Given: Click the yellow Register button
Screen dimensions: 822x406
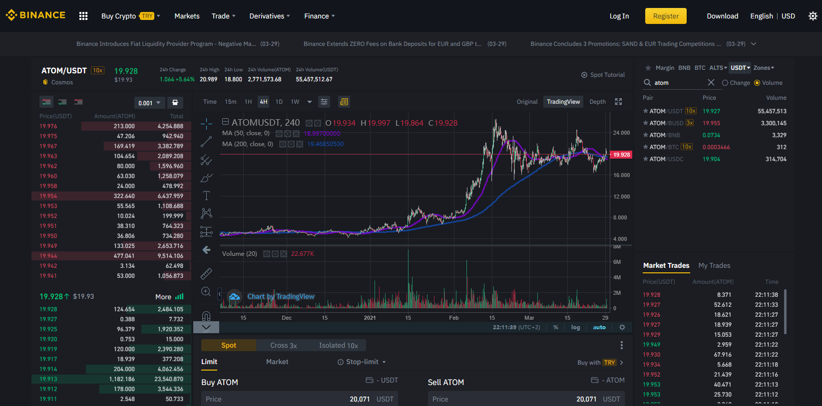Looking at the screenshot, I should 666,16.
